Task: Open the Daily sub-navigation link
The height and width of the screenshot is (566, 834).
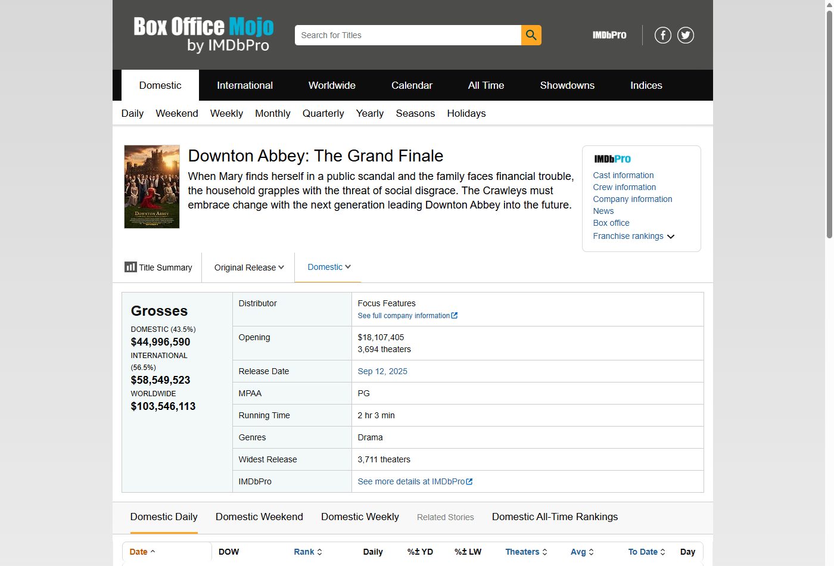Action: click(132, 113)
